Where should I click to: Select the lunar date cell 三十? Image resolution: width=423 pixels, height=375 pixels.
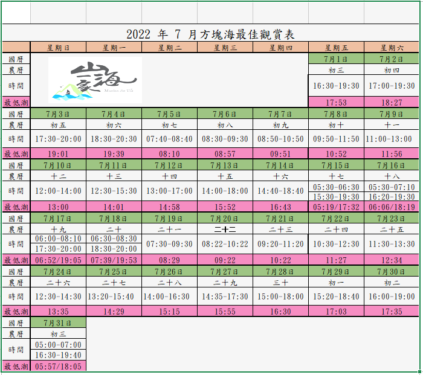pyautogui.click(x=280, y=282)
